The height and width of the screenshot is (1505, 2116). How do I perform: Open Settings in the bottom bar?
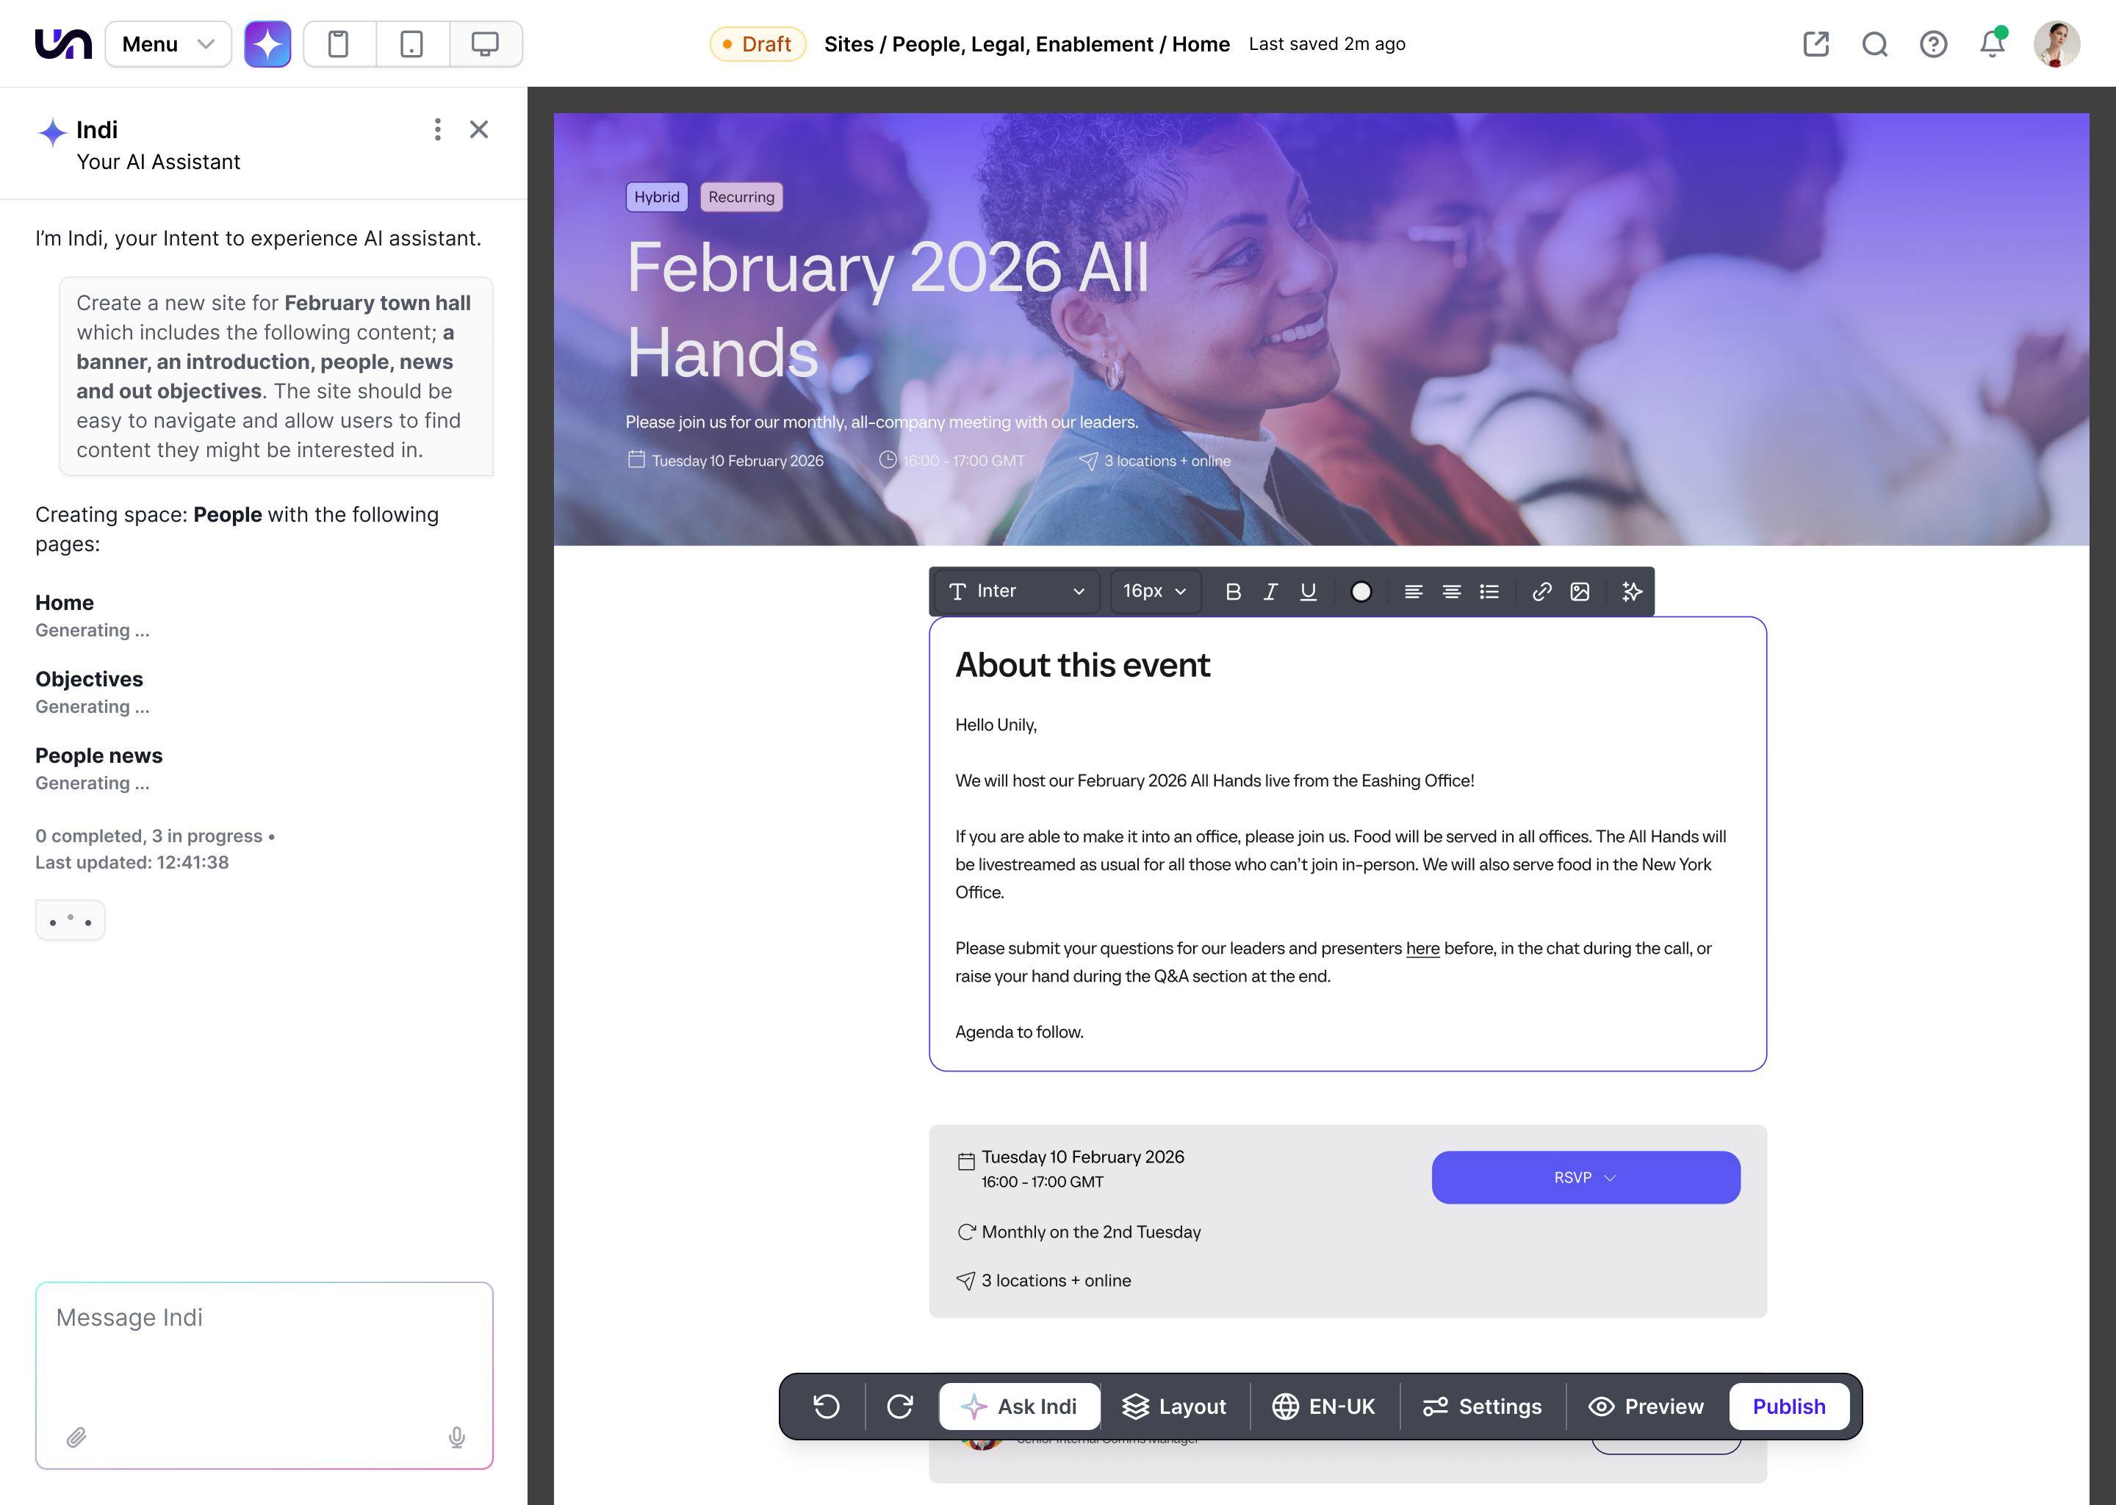click(x=1483, y=1406)
